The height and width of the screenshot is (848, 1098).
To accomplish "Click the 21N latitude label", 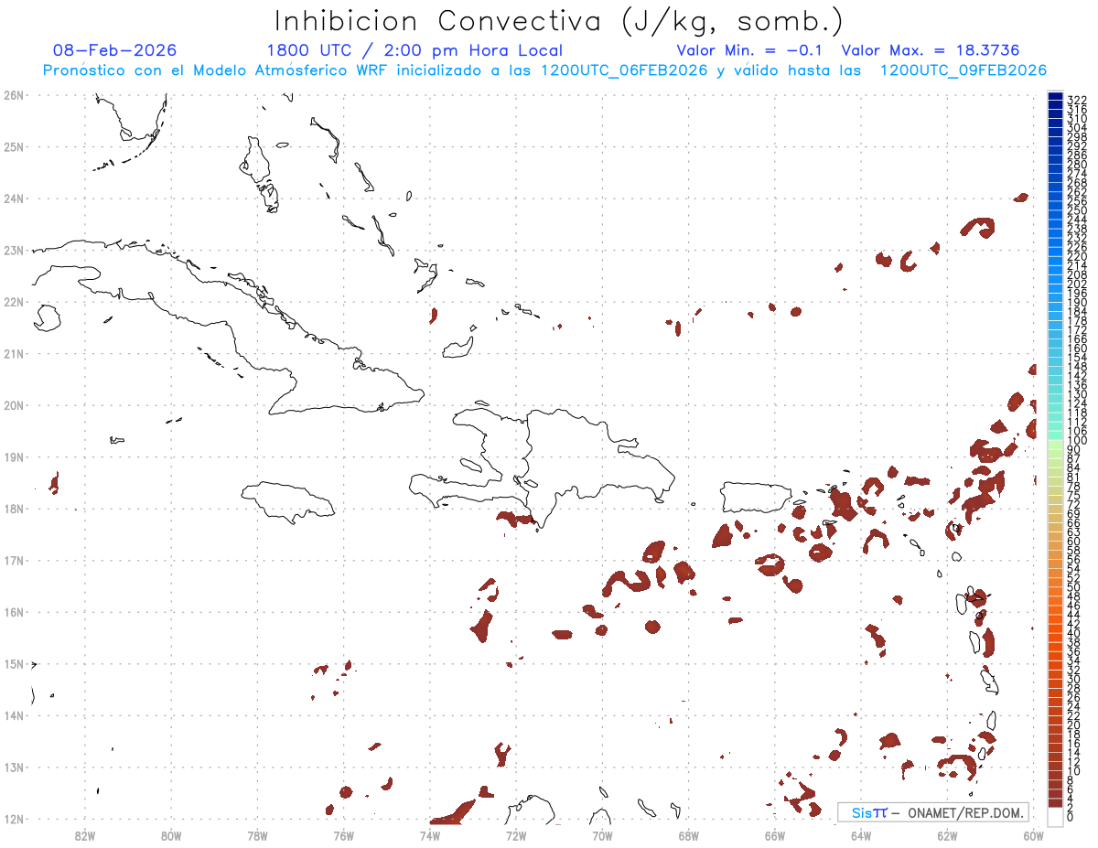I will click(x=13, y=353).
